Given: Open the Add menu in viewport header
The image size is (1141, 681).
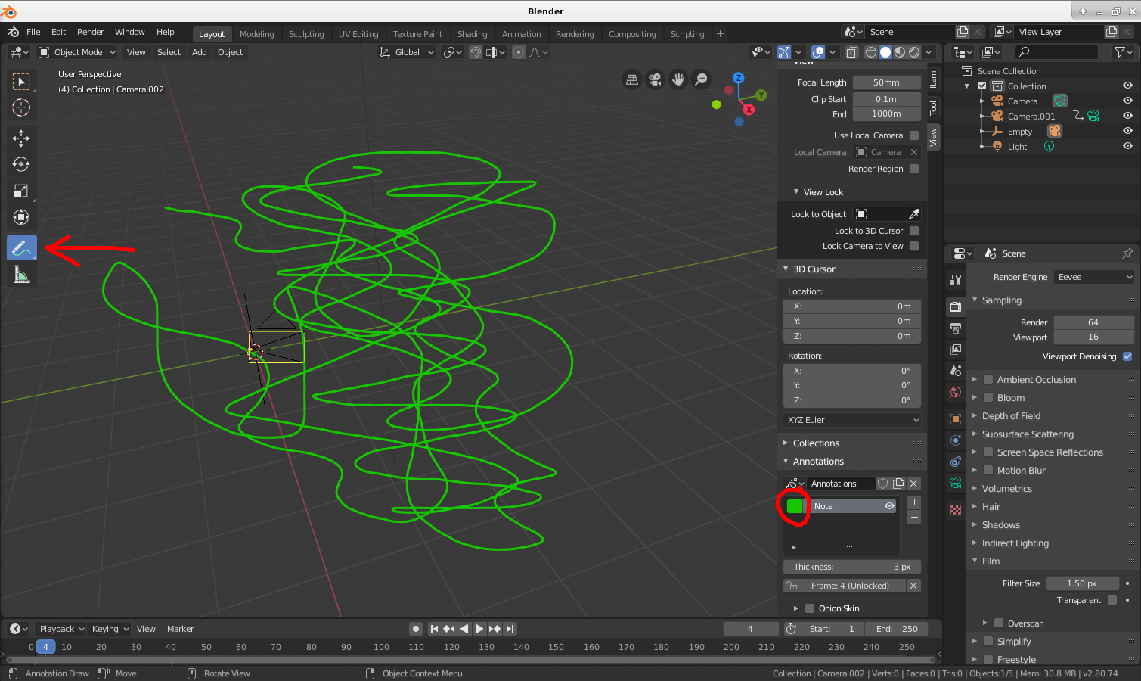Looking at the screenshot, I should point(199,52).
